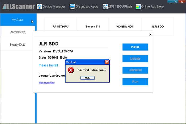186x124 pixels.
Task: Maximize the ALLScanner window
Action: [x=176, y=2]
